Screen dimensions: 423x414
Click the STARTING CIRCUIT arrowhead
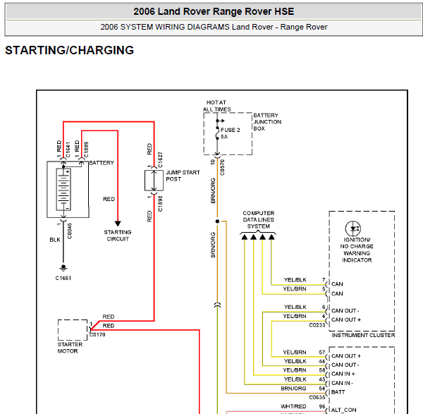coord(118,224)
